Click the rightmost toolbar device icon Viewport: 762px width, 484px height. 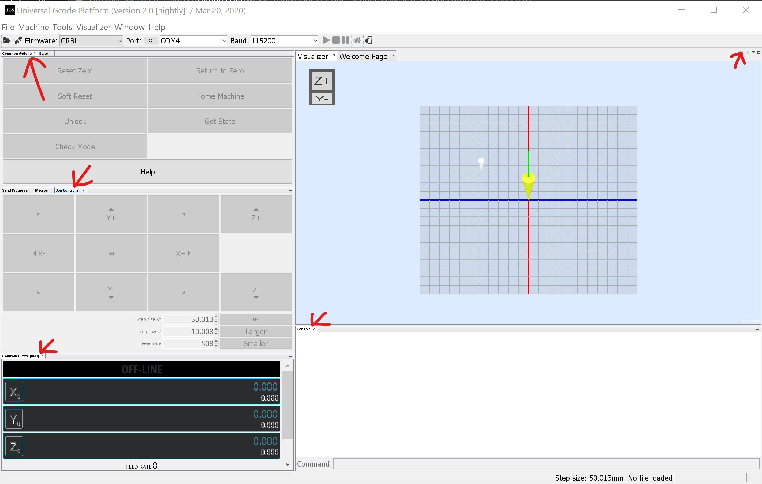369,40
